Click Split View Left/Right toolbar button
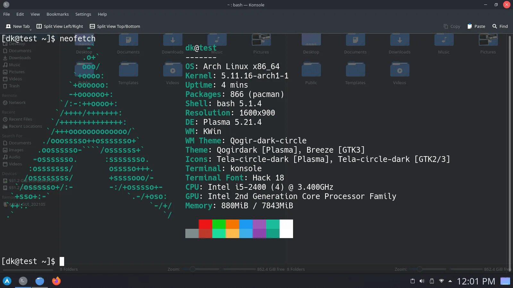This screenshot has height=288, width=513. (x=60, y=26)
